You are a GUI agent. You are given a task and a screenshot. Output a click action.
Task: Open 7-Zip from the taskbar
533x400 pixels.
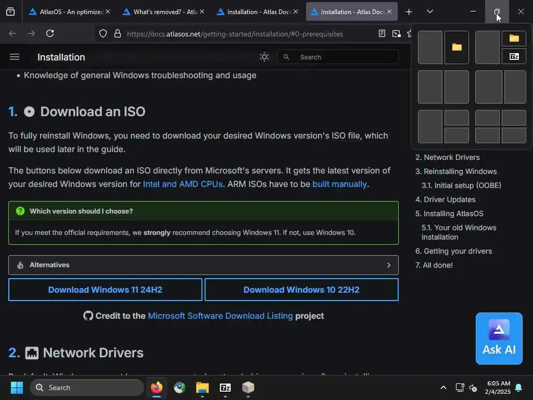click(225, 387)
